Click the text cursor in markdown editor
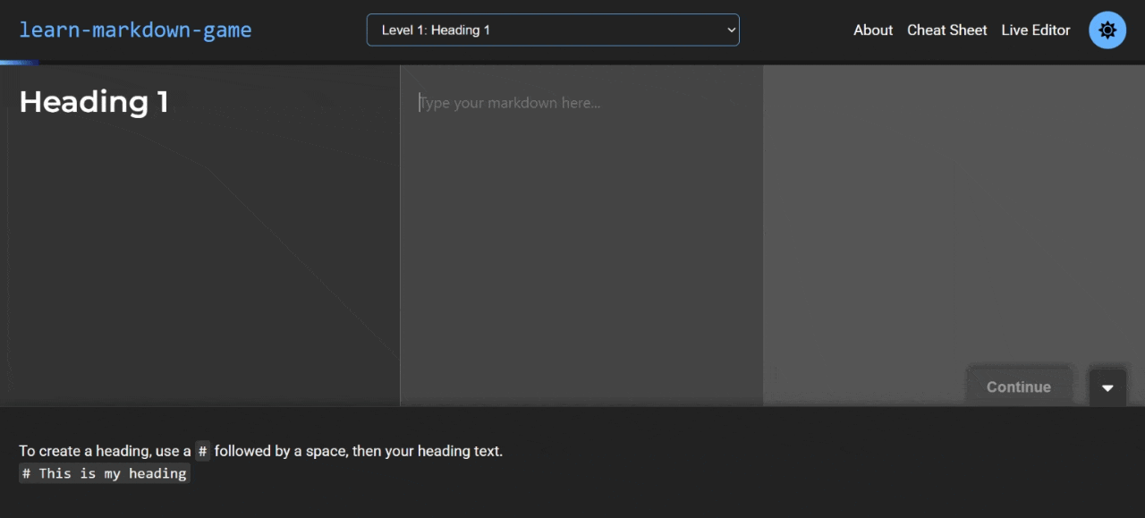This screenshot has height=518, width=1145. (420, 102)
